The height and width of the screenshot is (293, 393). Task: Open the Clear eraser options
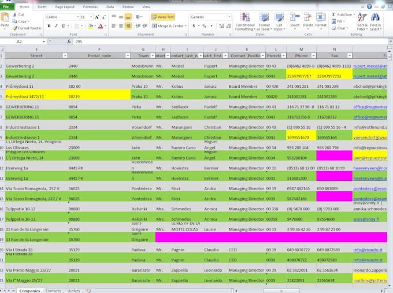[x=340, y=28]
